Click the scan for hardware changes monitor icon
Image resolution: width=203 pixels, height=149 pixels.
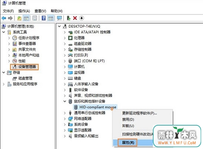[59, 18]
